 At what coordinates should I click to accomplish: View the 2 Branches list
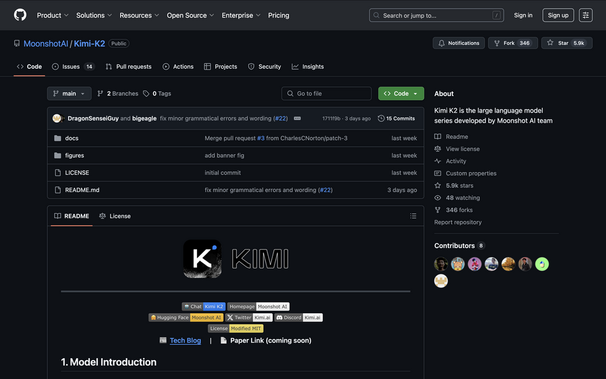(x=118, y=94)
